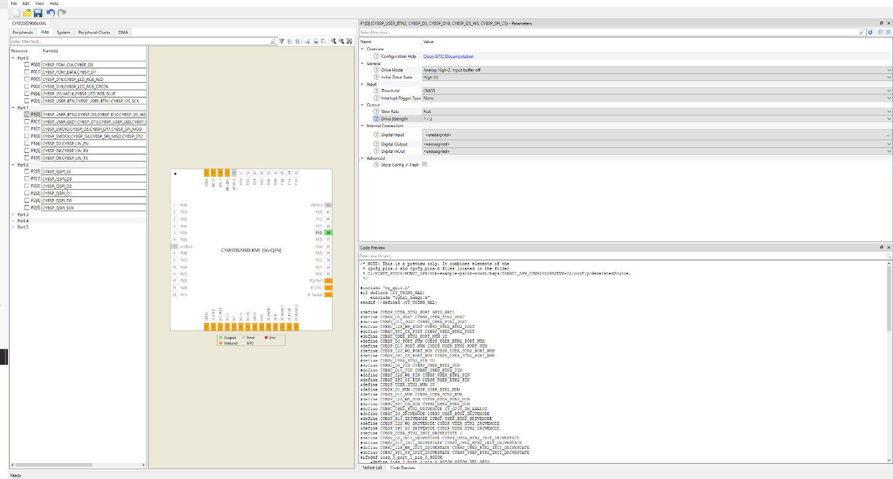
Task: Open GPIO Documentation link
Action: [x=449, y=56]
